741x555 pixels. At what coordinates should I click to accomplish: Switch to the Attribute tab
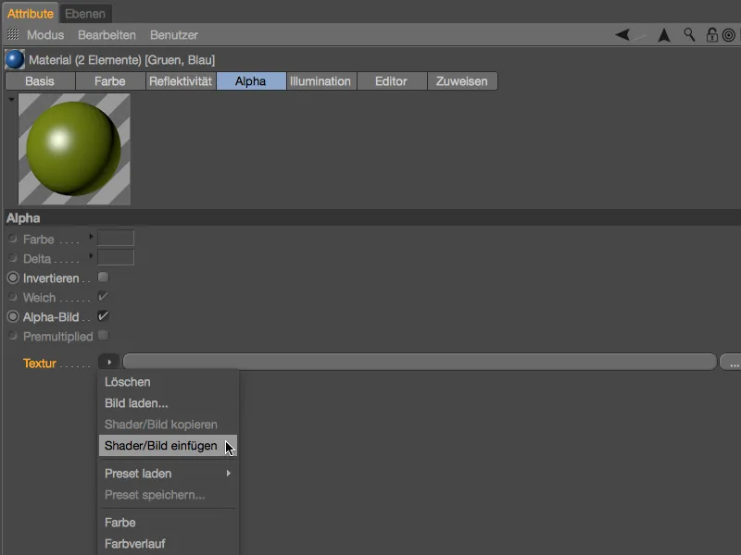point(31,14)
